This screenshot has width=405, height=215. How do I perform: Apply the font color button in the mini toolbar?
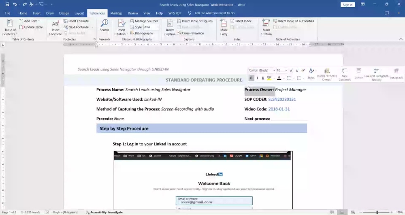pyautogui.click(x=279, y=78)
